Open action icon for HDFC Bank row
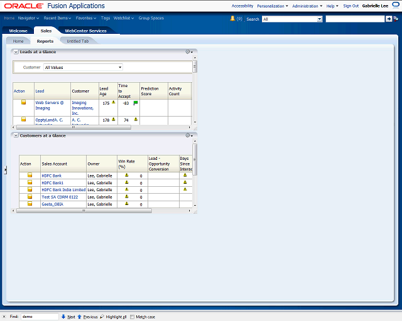The image size is (402, 321). pyautogui.click(x=30, y=176)
